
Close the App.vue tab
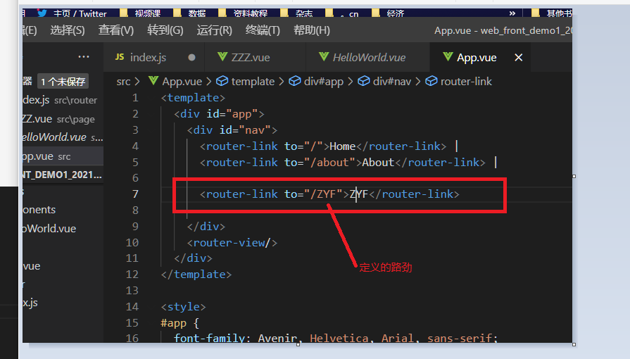[x=519, y=58]
